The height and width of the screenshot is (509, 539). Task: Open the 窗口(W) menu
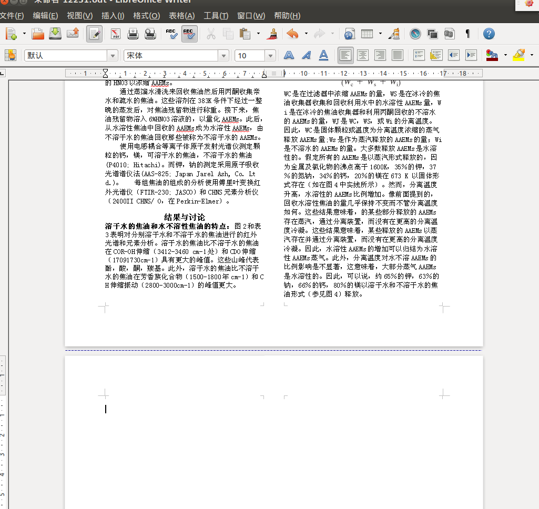tap(251, 16)
